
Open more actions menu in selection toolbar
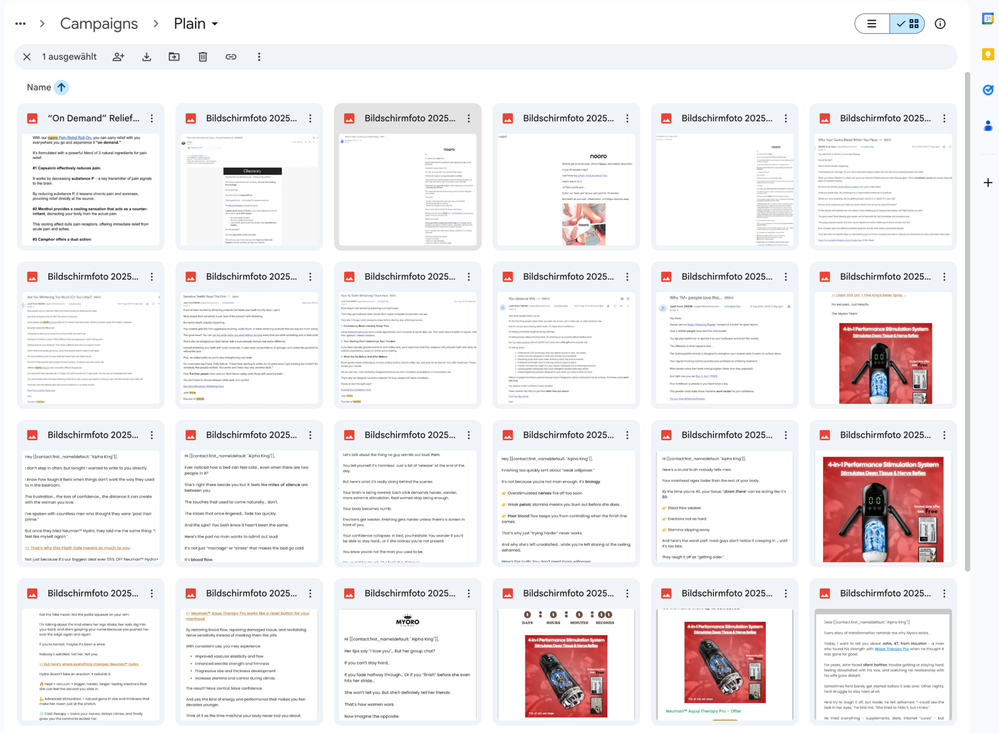[259, 57]
